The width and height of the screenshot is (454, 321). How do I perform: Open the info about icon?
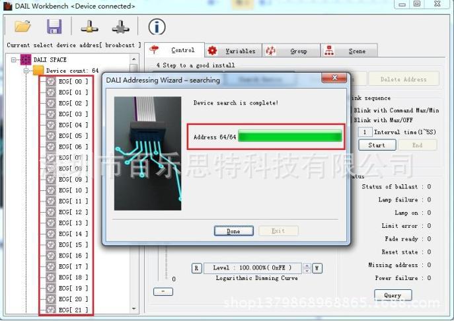pos(157,26)
